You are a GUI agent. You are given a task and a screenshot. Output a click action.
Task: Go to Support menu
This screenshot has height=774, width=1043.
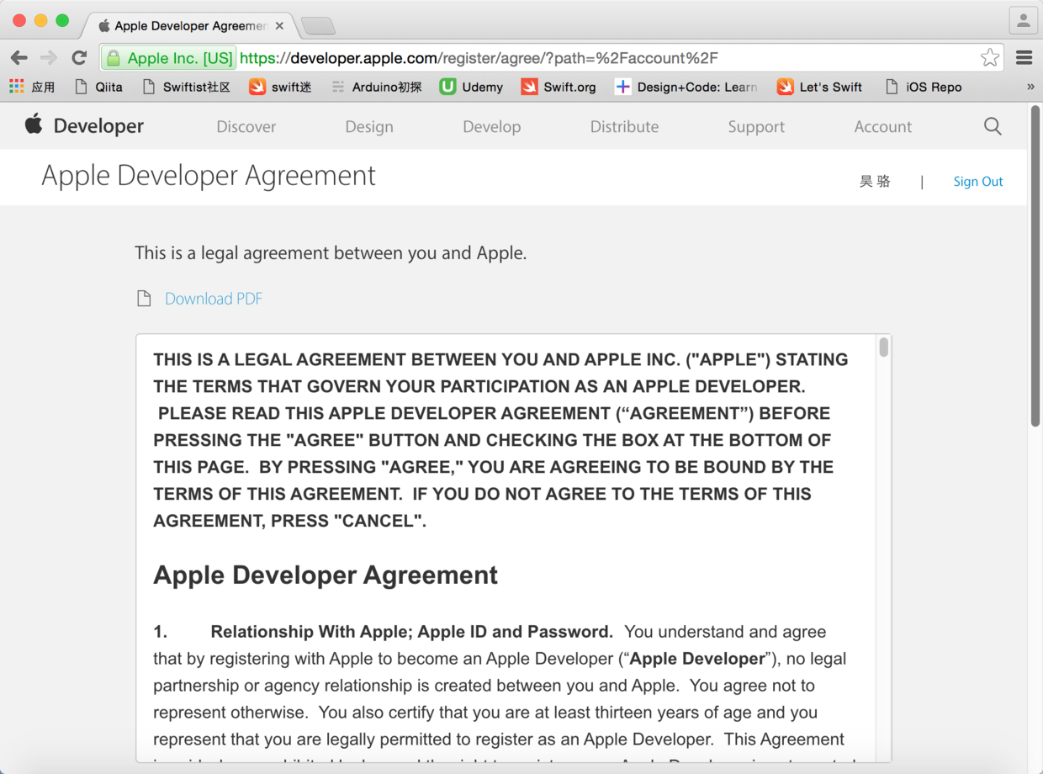pos(756,127)
